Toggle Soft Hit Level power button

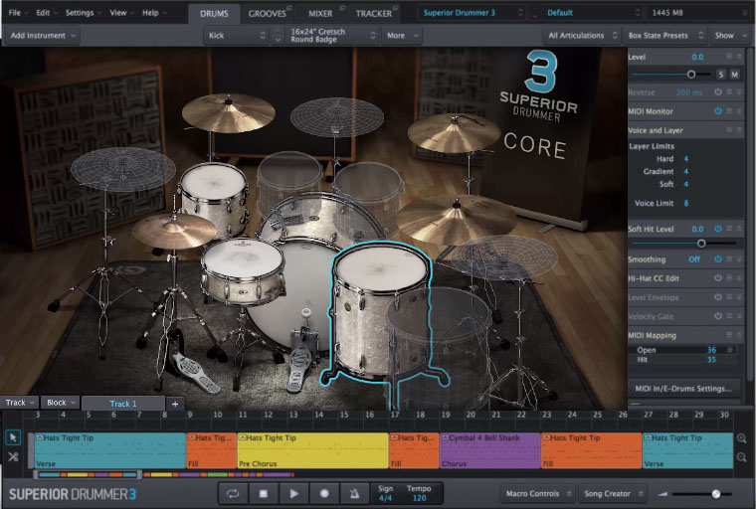point(718,229)
